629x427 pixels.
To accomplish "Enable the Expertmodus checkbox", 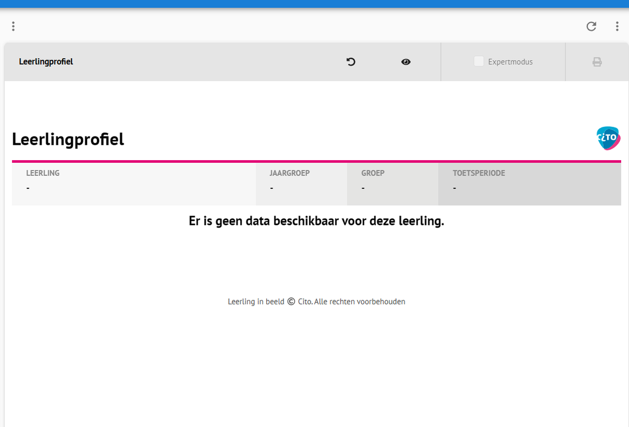I will point(479,61).
